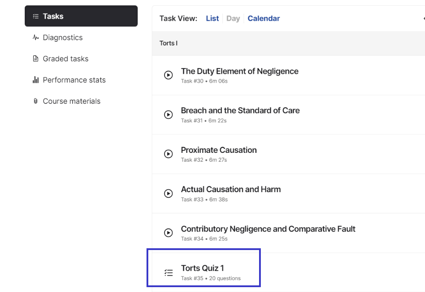Switch task view to Calendar
This screenshot has height=292, width=425.
[x=264, y=19]
